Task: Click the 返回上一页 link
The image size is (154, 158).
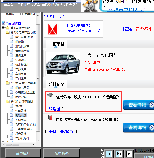Action: 54,17
